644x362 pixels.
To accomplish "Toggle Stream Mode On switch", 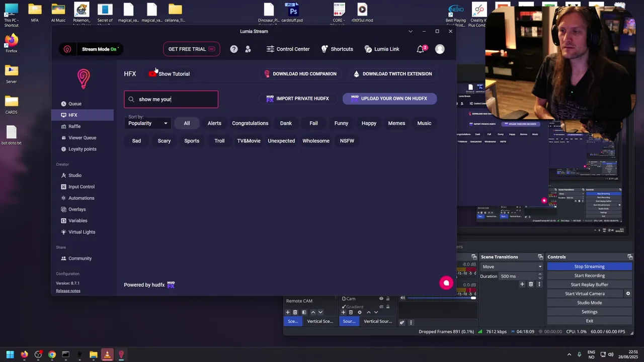I will 100,49.
